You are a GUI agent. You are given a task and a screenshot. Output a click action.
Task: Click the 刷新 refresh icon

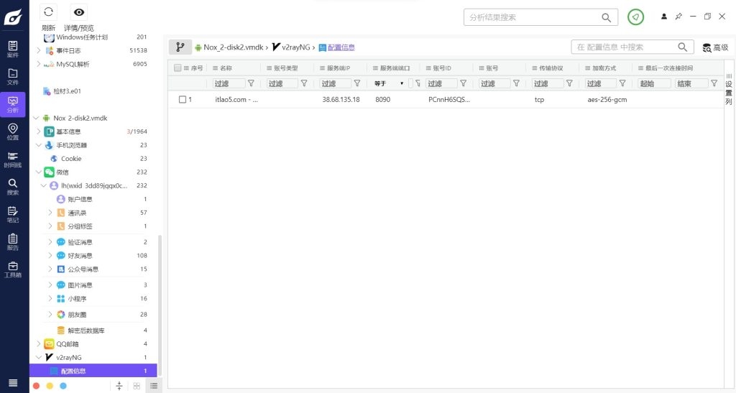pyautogui.click(x=48, y=12)
